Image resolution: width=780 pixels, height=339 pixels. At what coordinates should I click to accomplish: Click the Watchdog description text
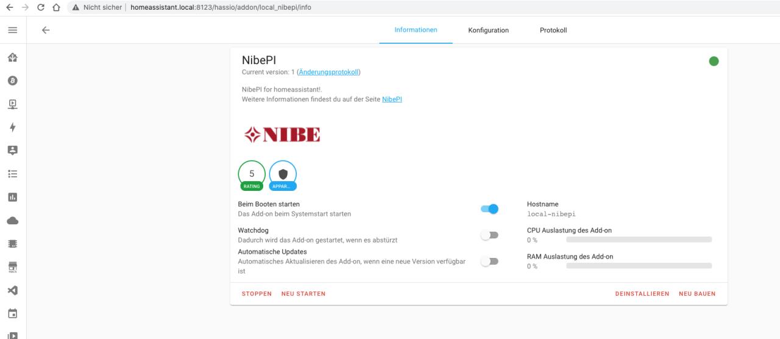pos(317,240)
